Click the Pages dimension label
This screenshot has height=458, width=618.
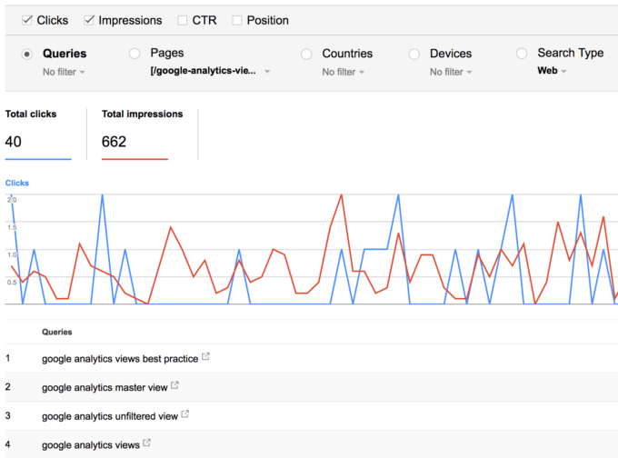tap(167, 54)
